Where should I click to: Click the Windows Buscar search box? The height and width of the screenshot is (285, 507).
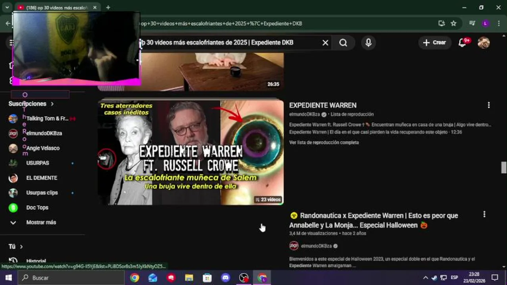[71, 278]
